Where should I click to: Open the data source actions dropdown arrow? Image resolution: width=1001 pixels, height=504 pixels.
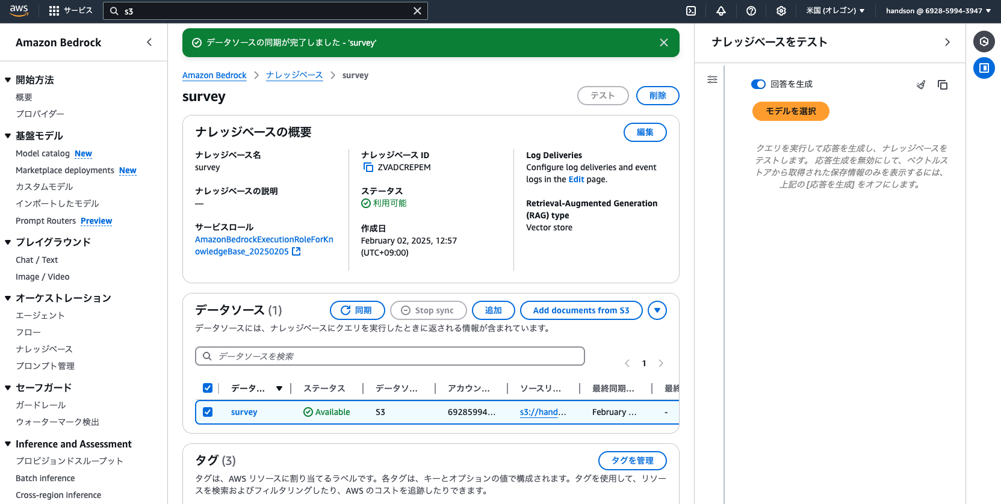coord(657,310)
